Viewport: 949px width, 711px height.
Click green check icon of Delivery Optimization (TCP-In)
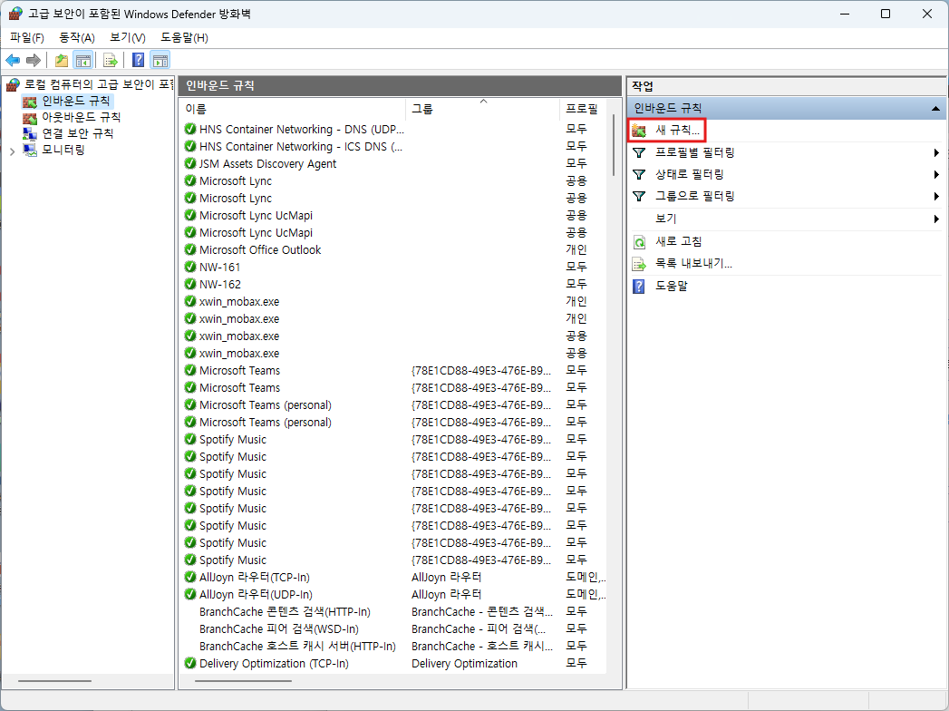click(190, 663)
